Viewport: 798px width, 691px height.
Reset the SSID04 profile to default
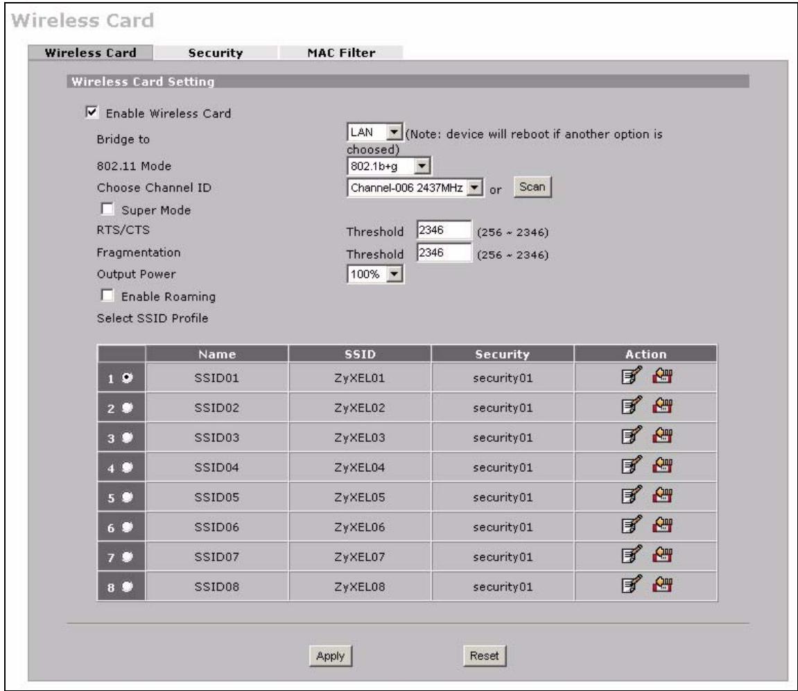[662, 466]
